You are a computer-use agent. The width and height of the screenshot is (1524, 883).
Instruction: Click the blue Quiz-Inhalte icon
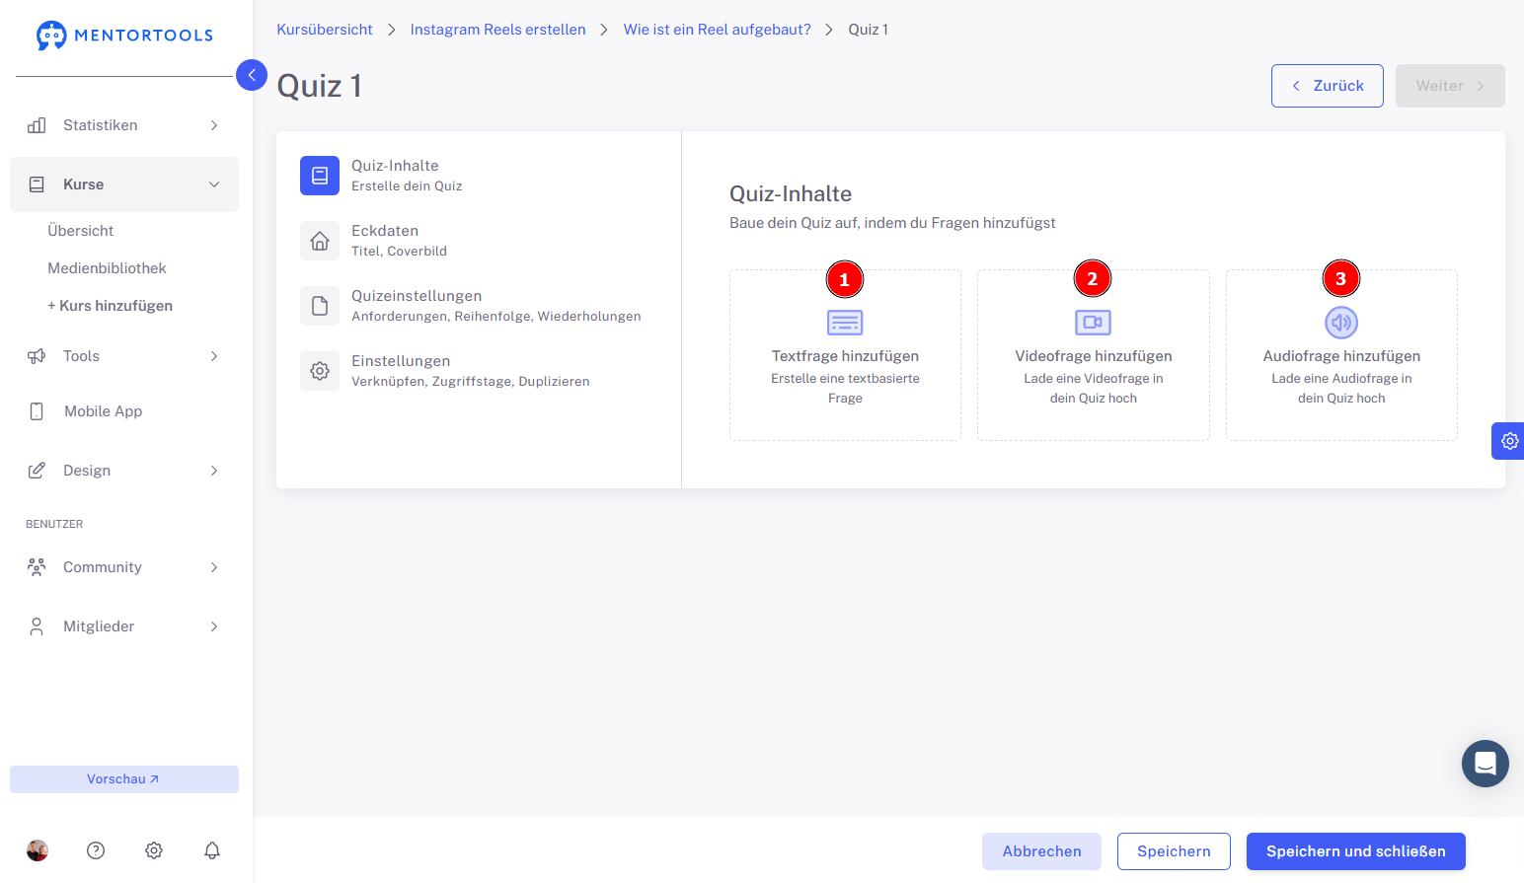coord(320,176)
